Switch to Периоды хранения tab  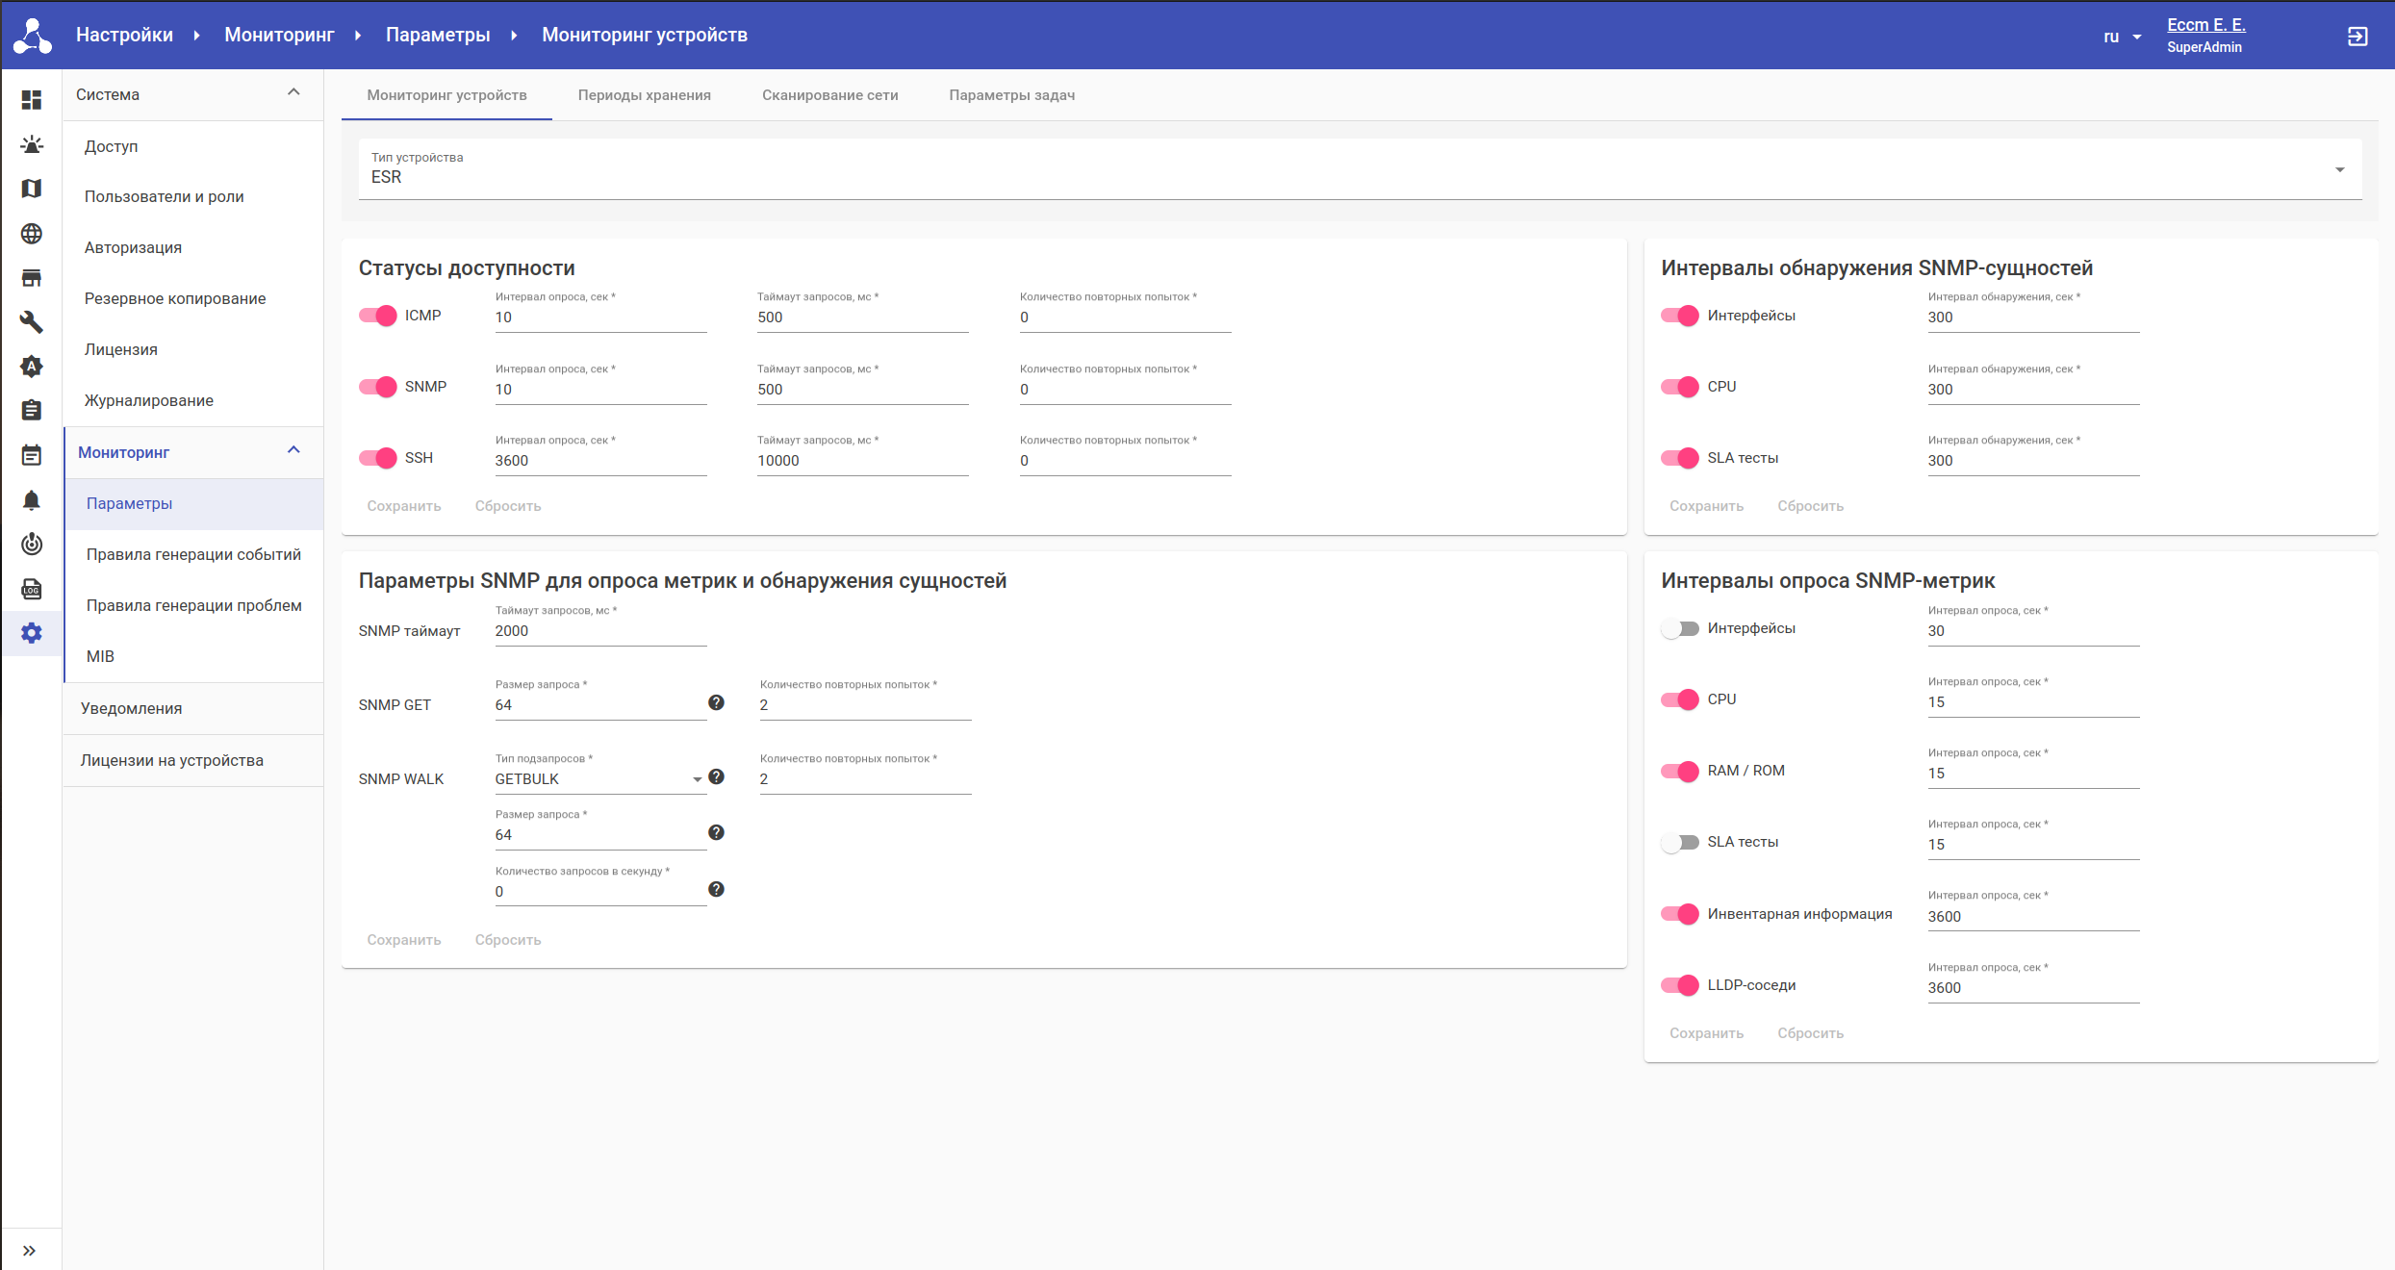coord(644,95)
